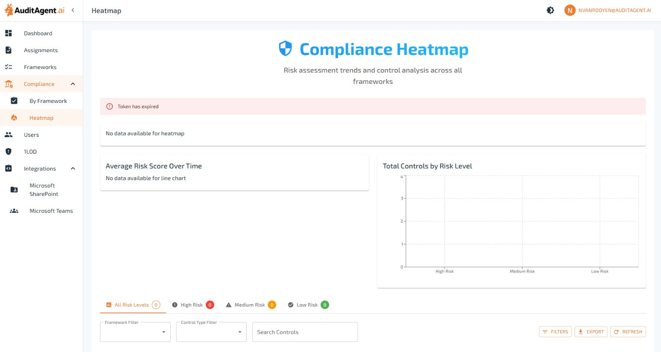Open the Framework Filter dropdown
Screen dimensions: 661x352
(x=135, y=332)
